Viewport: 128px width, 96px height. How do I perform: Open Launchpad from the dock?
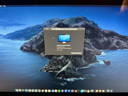click(20, 90)
